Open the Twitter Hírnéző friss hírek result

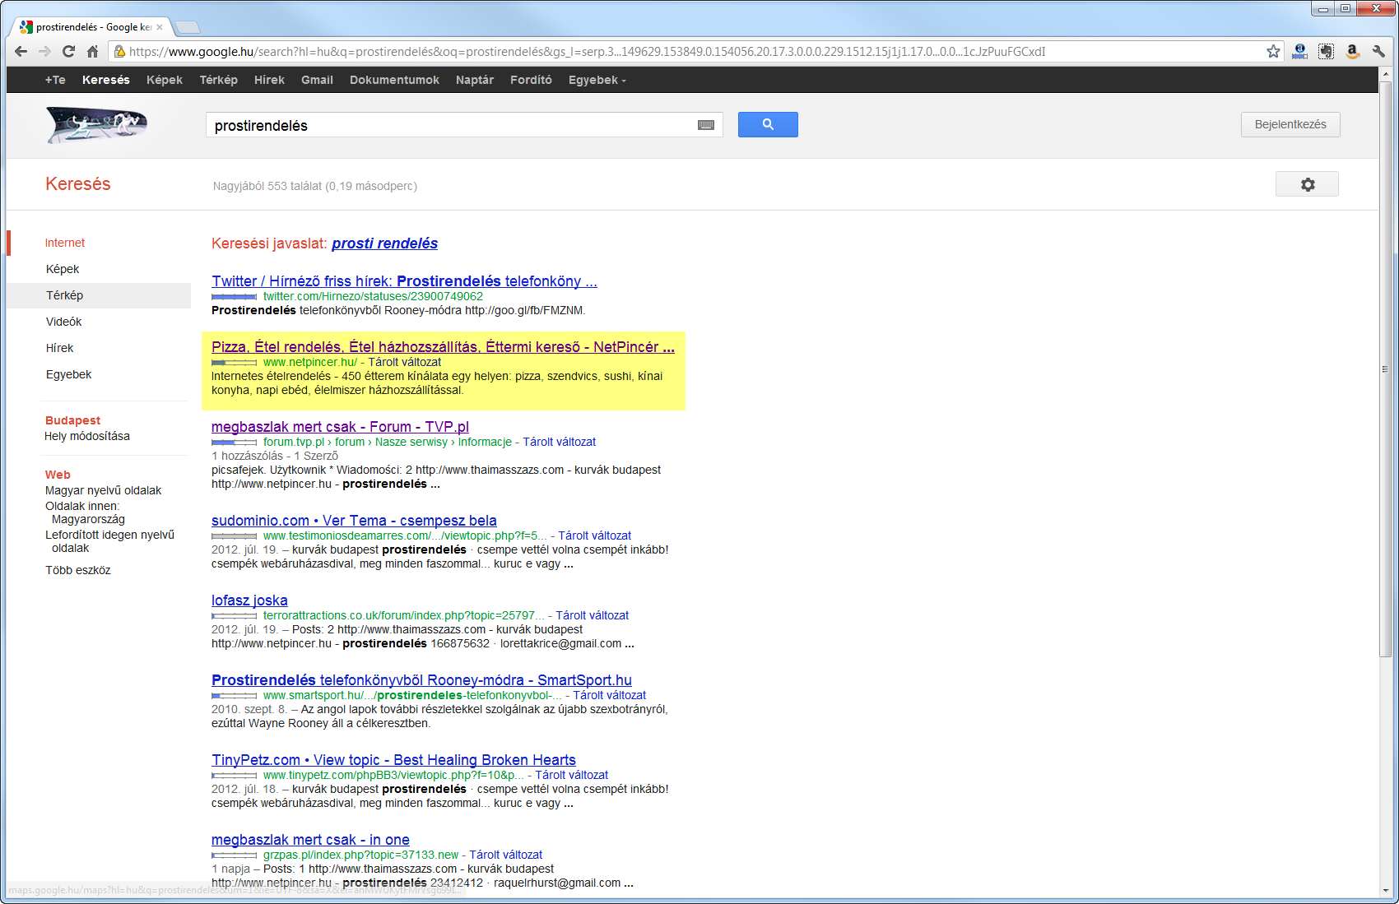pos(404,281)
